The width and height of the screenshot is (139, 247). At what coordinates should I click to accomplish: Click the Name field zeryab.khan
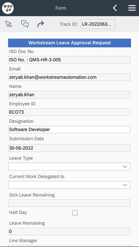[x=69, y=95]
